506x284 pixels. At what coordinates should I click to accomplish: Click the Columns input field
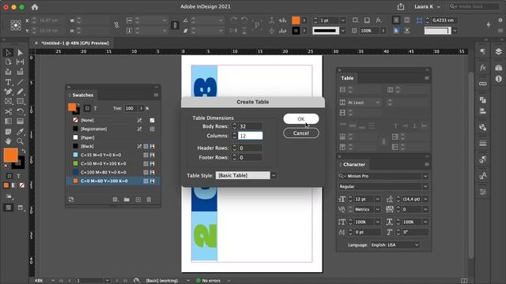[250, 136]
